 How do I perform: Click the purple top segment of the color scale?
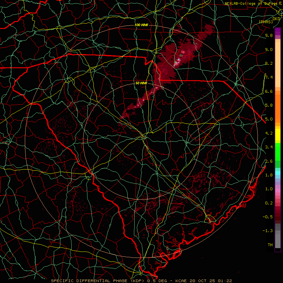pyautogui.click(x=278, y=31)
